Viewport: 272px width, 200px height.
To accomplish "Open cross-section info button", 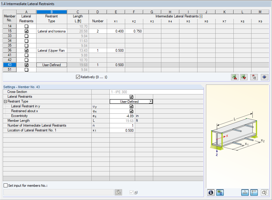I will click(211, 192).
